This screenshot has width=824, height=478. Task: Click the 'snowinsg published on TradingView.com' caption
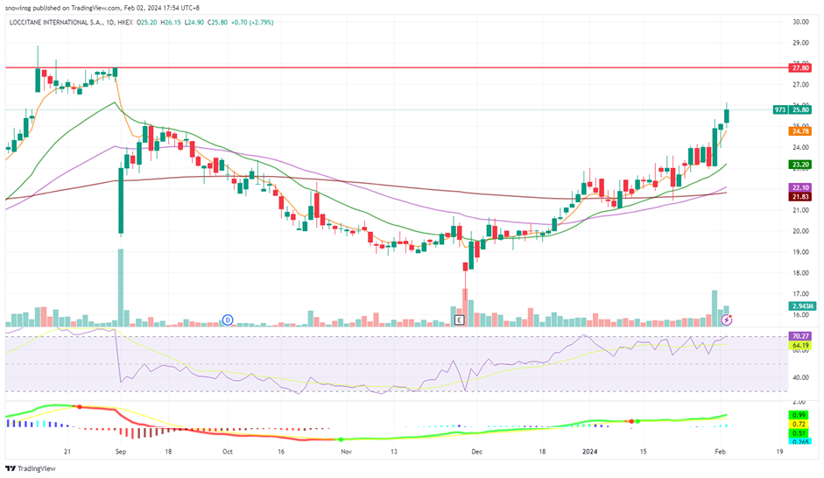point(62,8)
